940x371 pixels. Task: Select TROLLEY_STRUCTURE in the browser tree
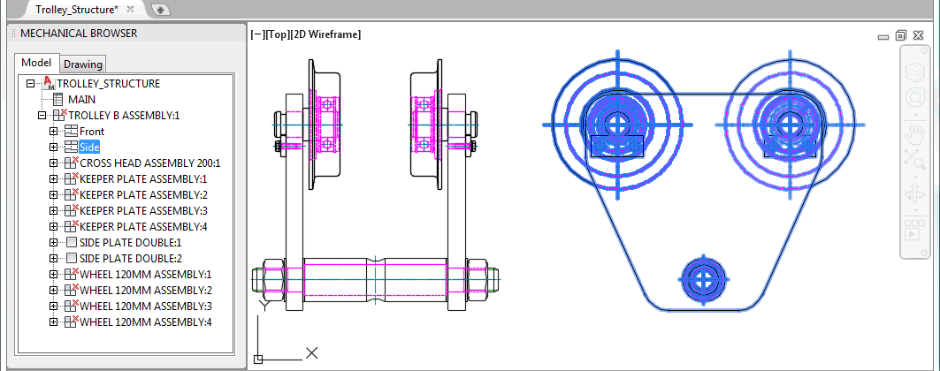tap(109, 84)
